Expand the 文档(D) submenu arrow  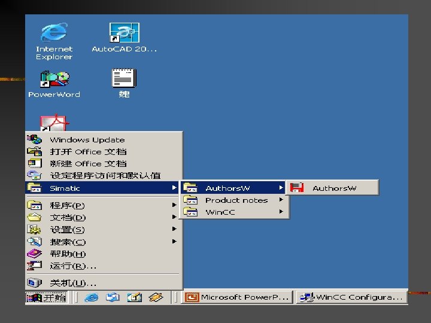click(x=174, y=217)
